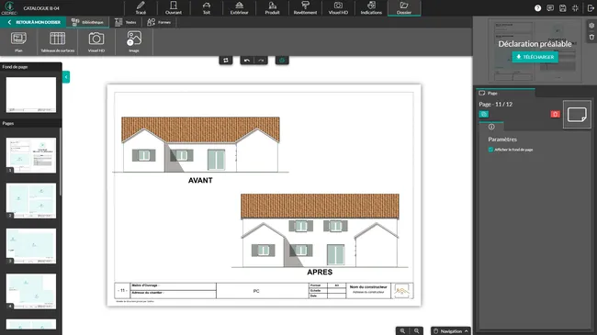
Task: Click the page format preview icon
Action: 577,114
